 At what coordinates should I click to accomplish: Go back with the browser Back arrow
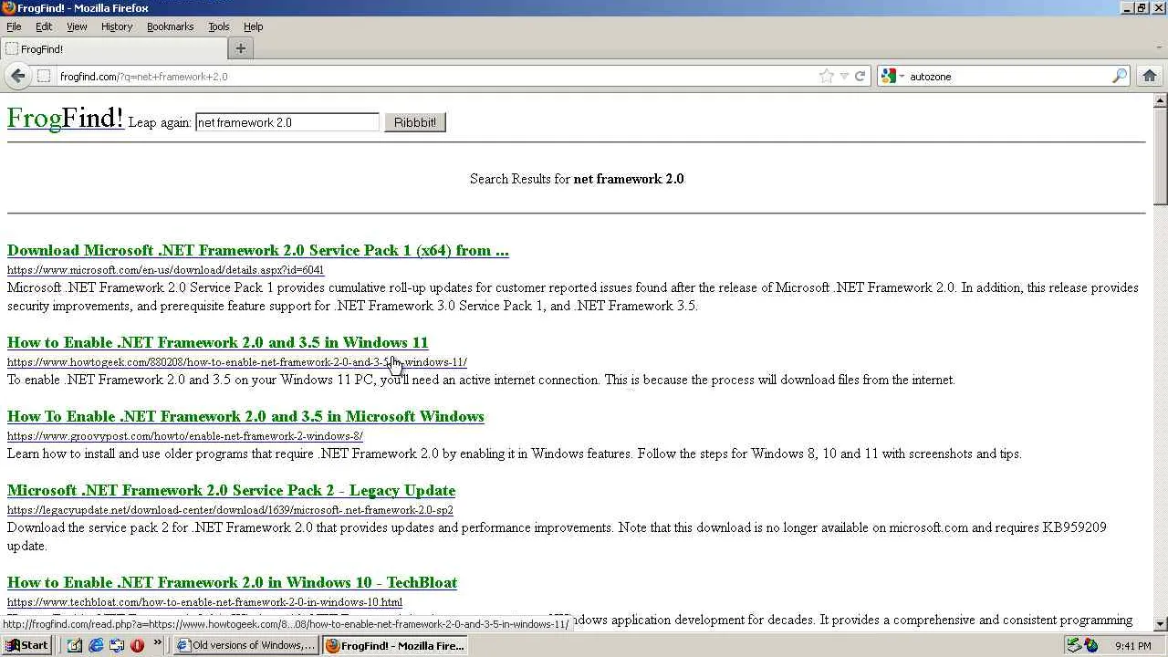pyautogui.click(x=18, y=76)
